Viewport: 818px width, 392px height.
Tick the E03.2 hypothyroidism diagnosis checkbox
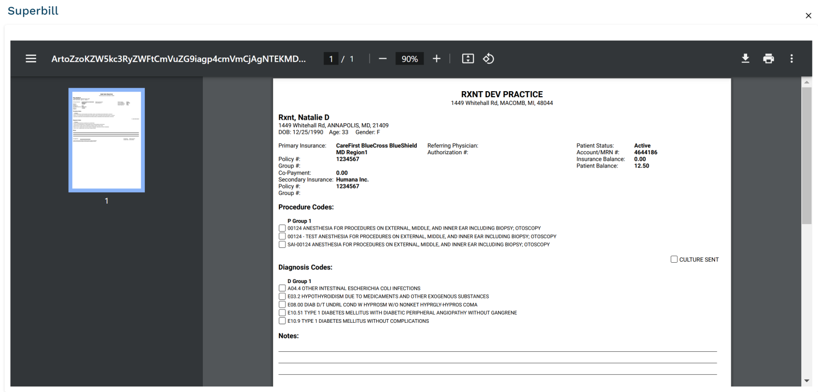282,296
